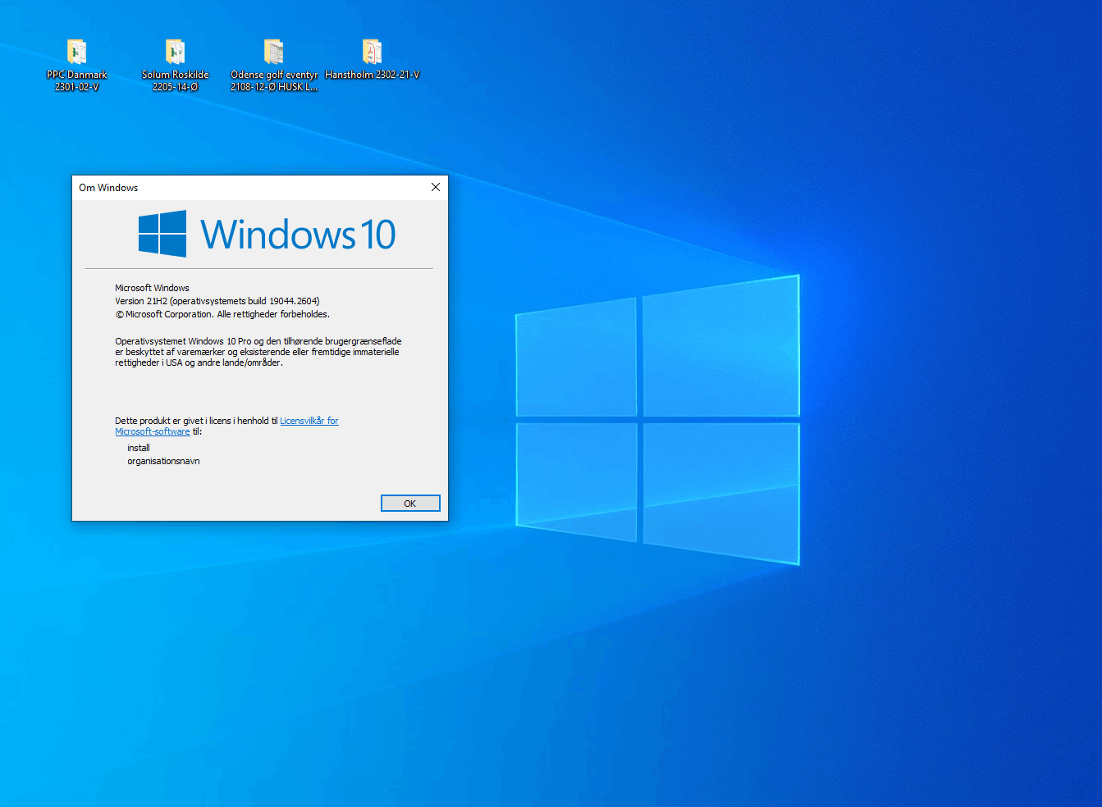The height and width of the screenshot is (807, 1102).
Task: Click the Windows 10 logo in dialog
Action: (x=267, y=234)
